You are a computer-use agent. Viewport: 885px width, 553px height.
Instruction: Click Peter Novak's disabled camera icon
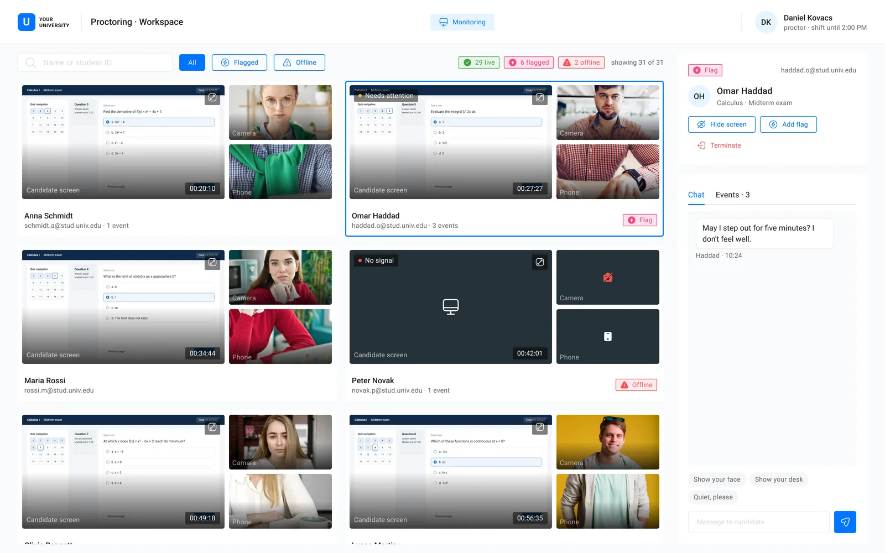[x=608, y=277]
